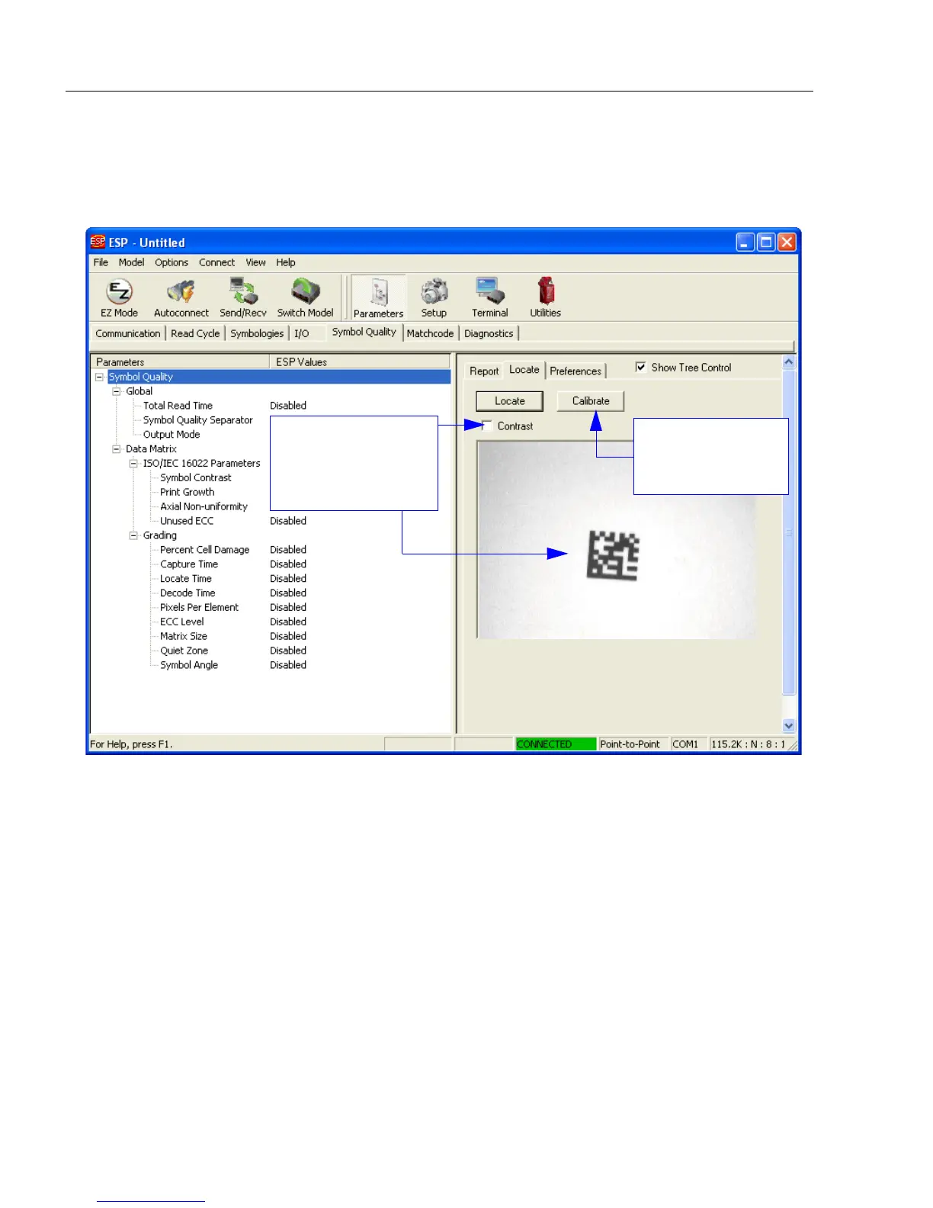The width and height of the screenshot is (933, 1208).
Task: Select Percent Cell Damage parameter
Action: [205, 550]
